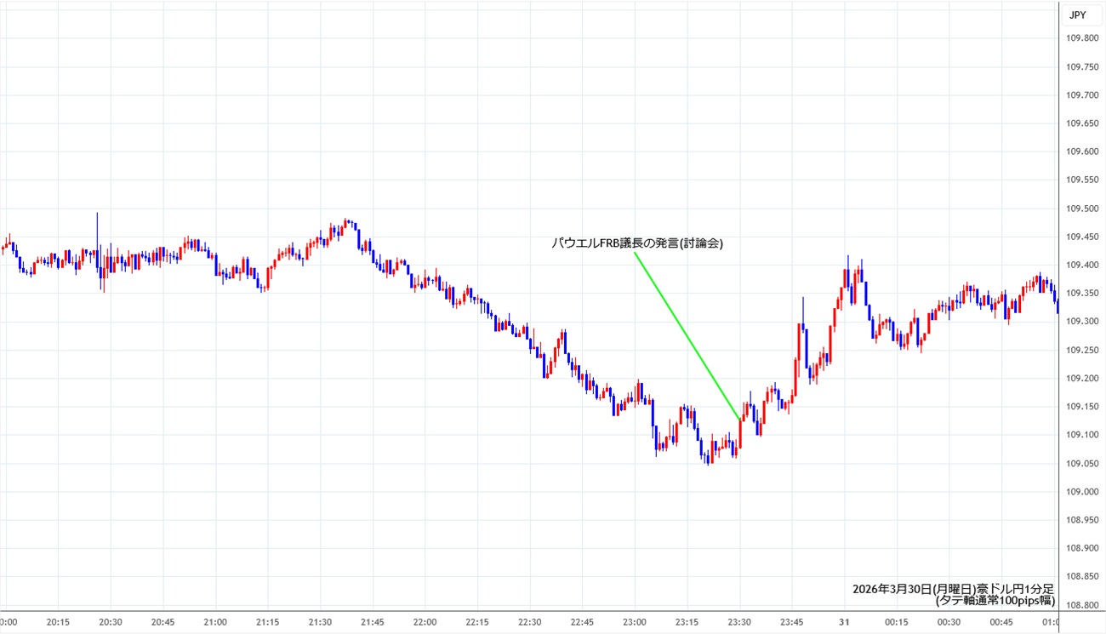The height and width of the screenshot is (634, 1106).
Task: Click the 22:00 time axis label
Action: pyautogui.click(x=425, y=622)
